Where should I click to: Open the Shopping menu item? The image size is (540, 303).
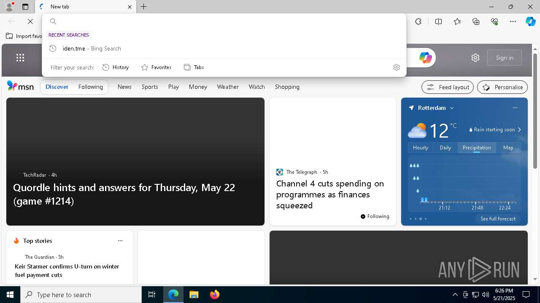click(x=287, y=87)
